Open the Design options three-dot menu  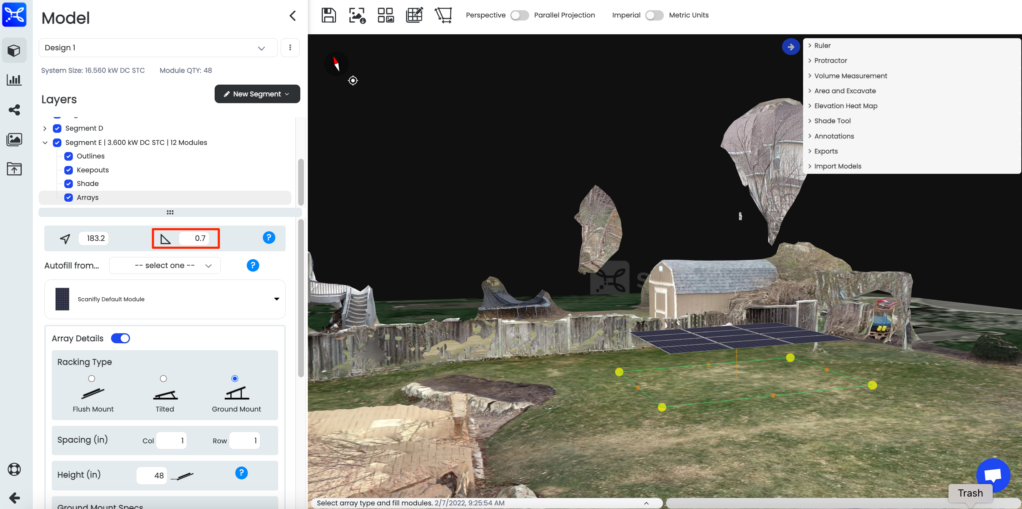[x=290, y=47]
